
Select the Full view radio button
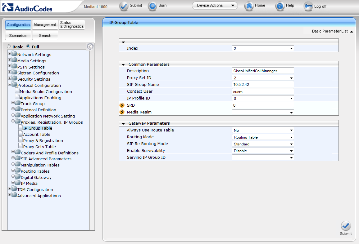28,47
